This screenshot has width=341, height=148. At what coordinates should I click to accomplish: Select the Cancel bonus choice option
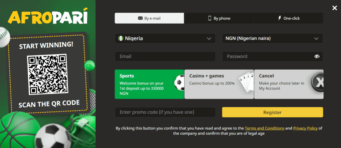[283, 84]
